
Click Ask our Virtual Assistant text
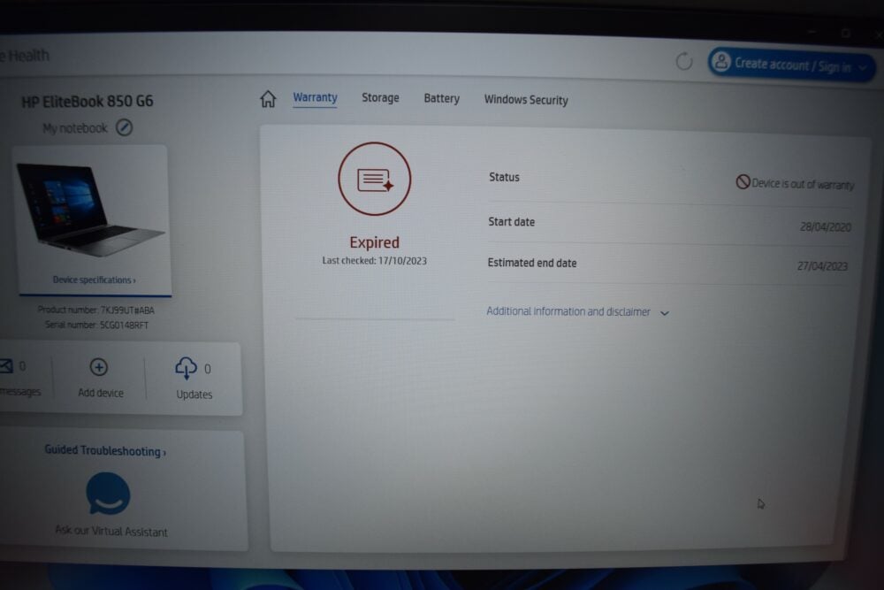coord(111,531)
